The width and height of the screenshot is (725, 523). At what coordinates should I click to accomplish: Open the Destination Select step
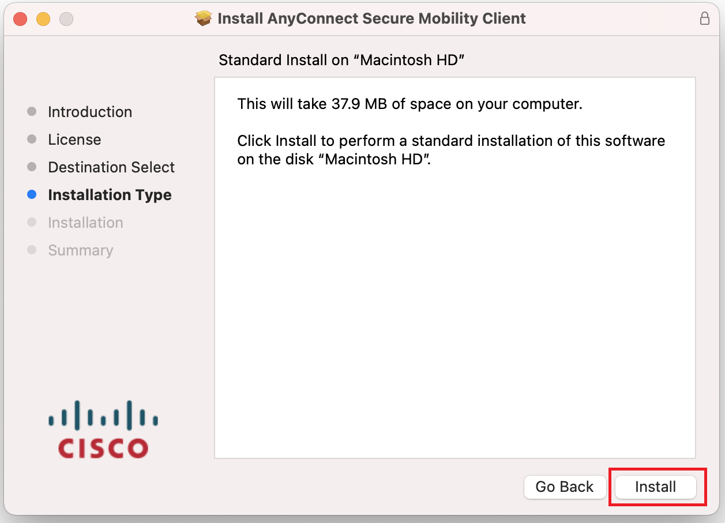coord(111,167)
